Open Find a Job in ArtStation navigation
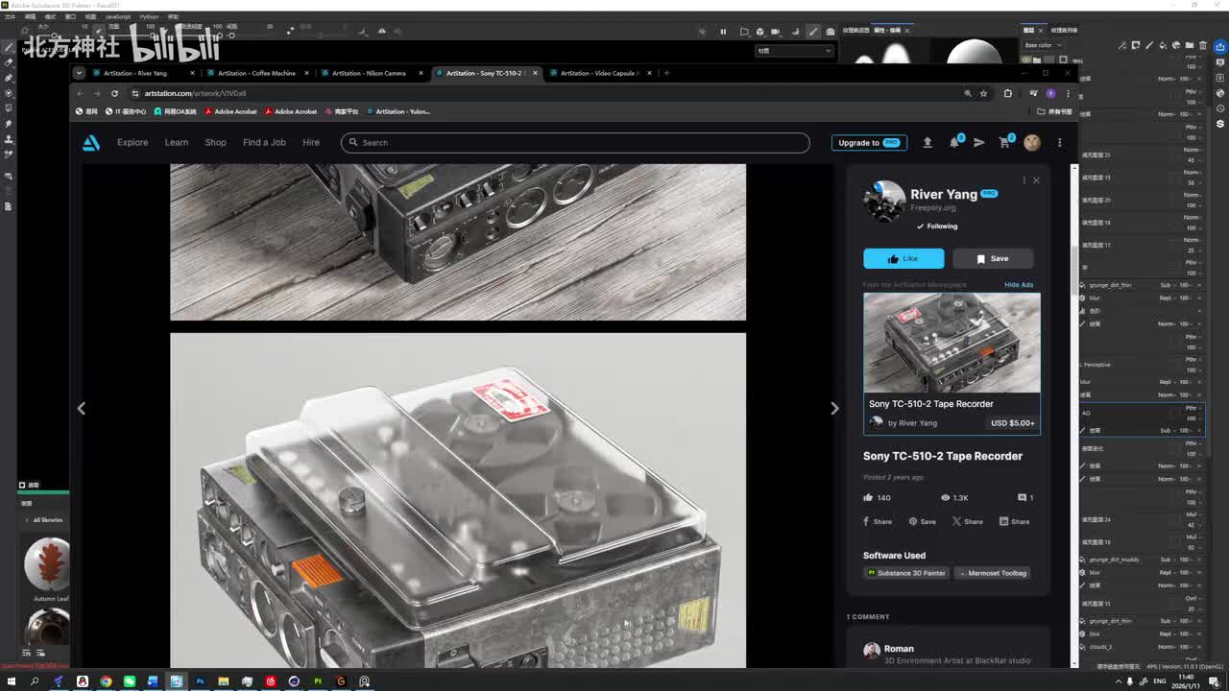 (x=264, y=143)
